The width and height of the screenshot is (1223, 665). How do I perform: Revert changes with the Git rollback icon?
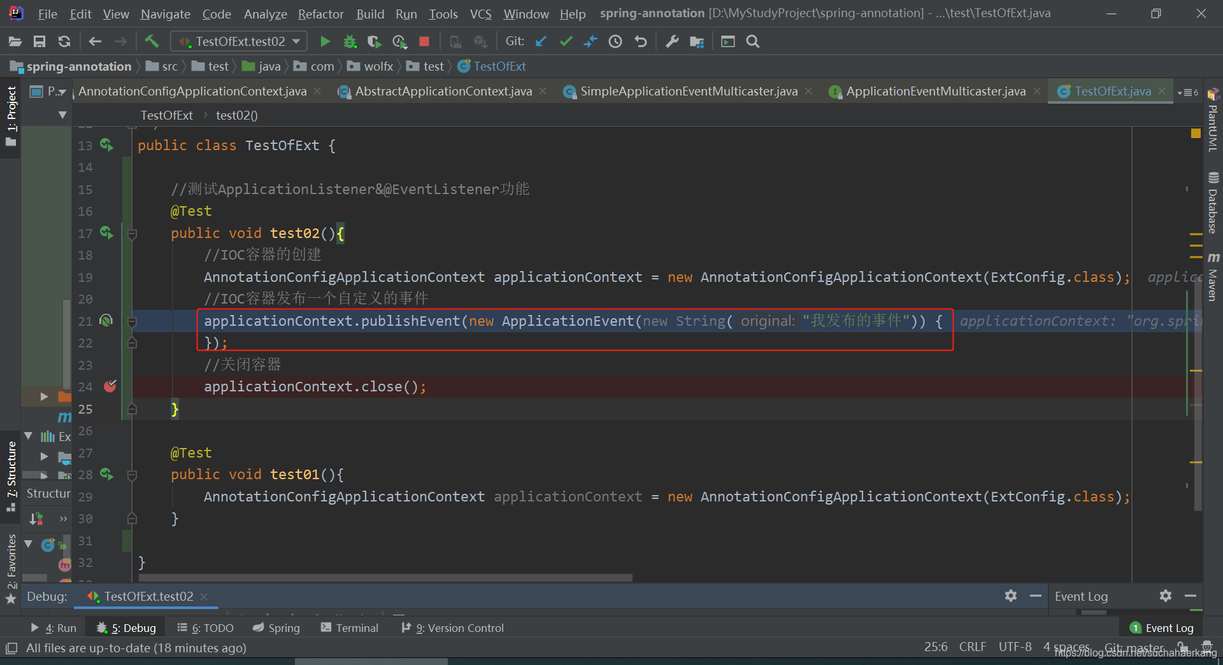pyautogui.click(x=641, y=41)
